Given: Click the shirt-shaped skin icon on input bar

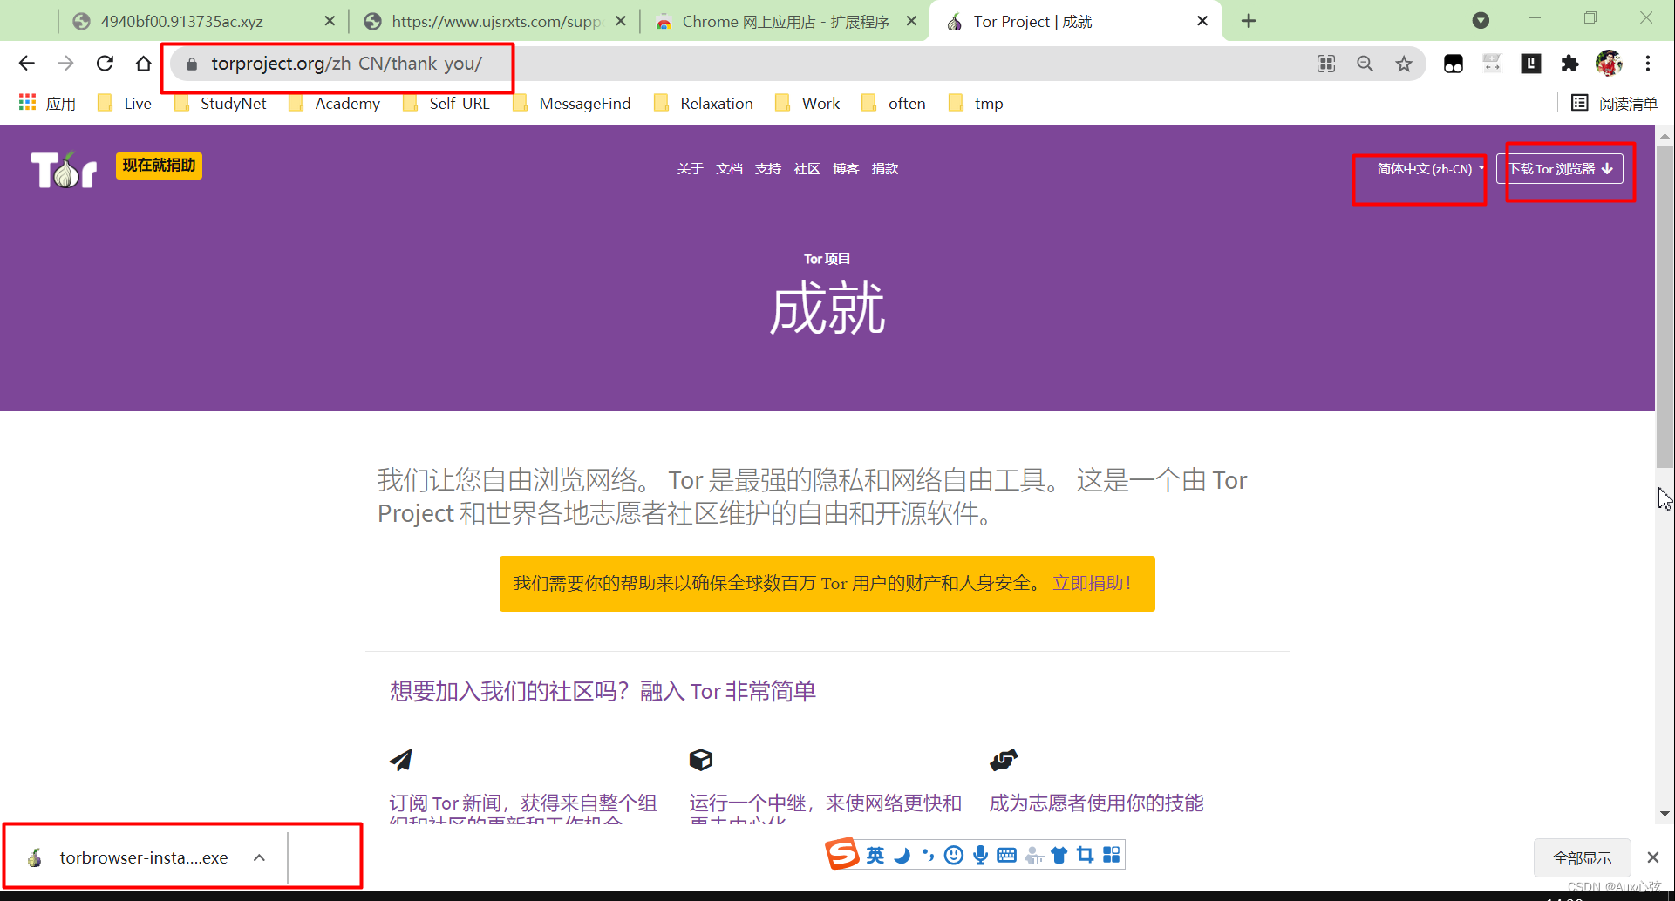Looking at the screenshot, I should 1059,855.
